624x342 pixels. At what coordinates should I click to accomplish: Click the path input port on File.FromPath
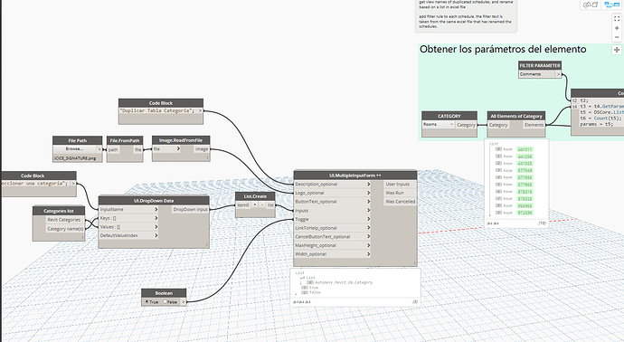(113, 150)
